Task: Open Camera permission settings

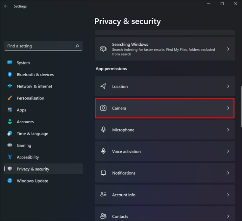Action: 165,108
